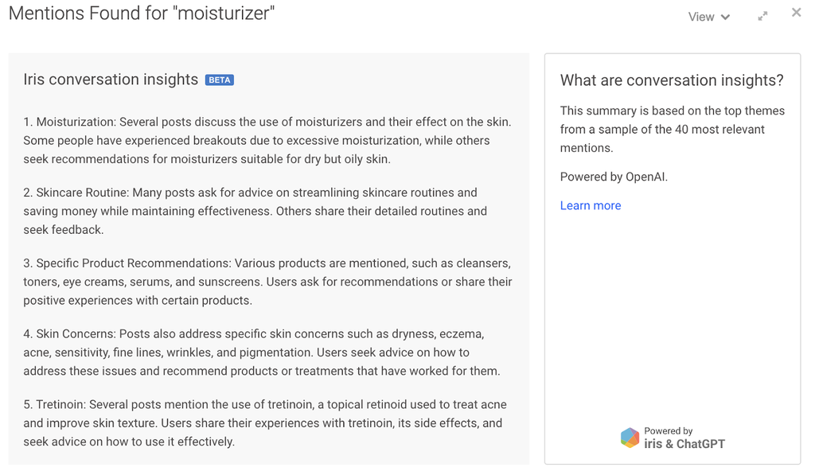Image resolution: width=815 pixels, height=475 pixels.
Task: Click the bold "iris & ChatGPT" text
Action: coord(684,444)
